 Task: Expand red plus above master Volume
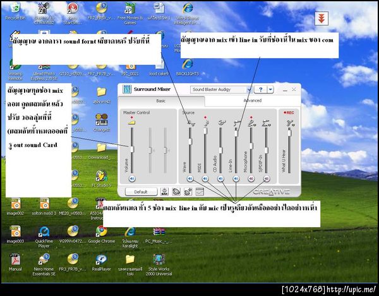point(132,117)
